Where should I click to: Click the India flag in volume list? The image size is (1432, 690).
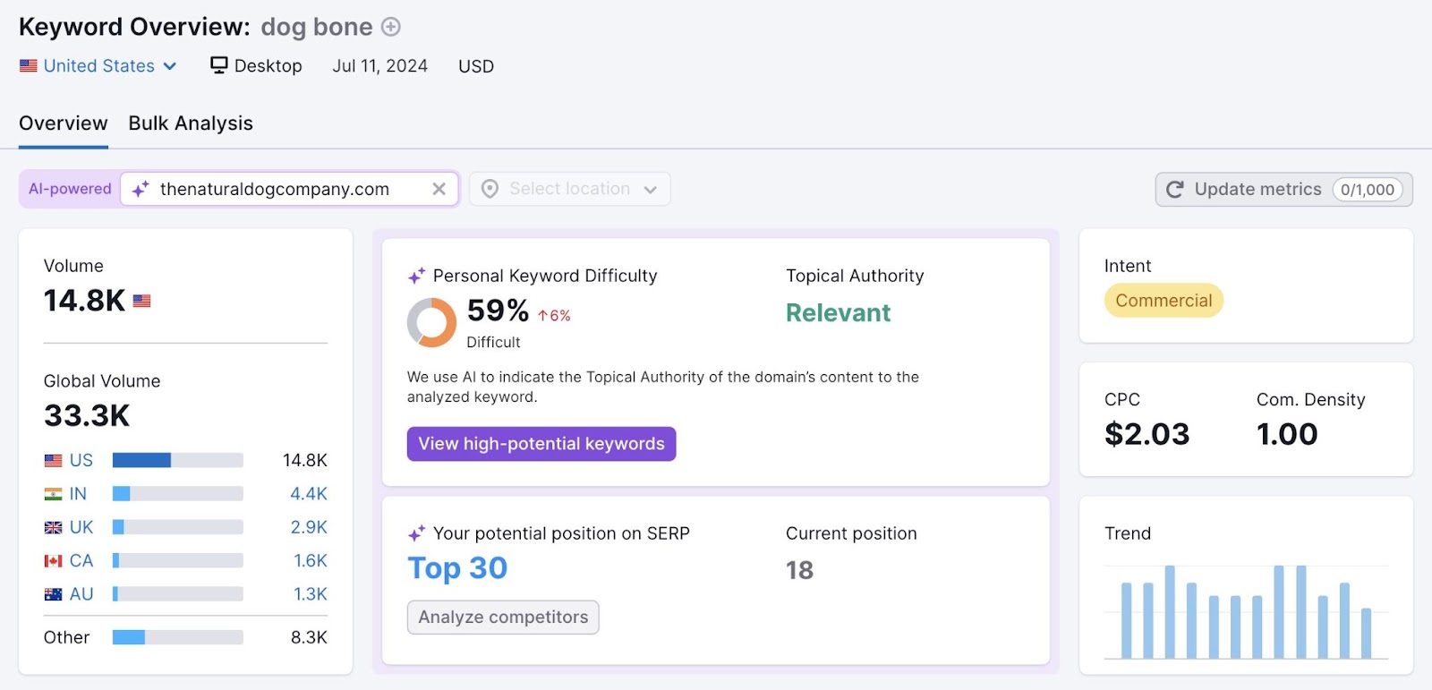point(53,494)
